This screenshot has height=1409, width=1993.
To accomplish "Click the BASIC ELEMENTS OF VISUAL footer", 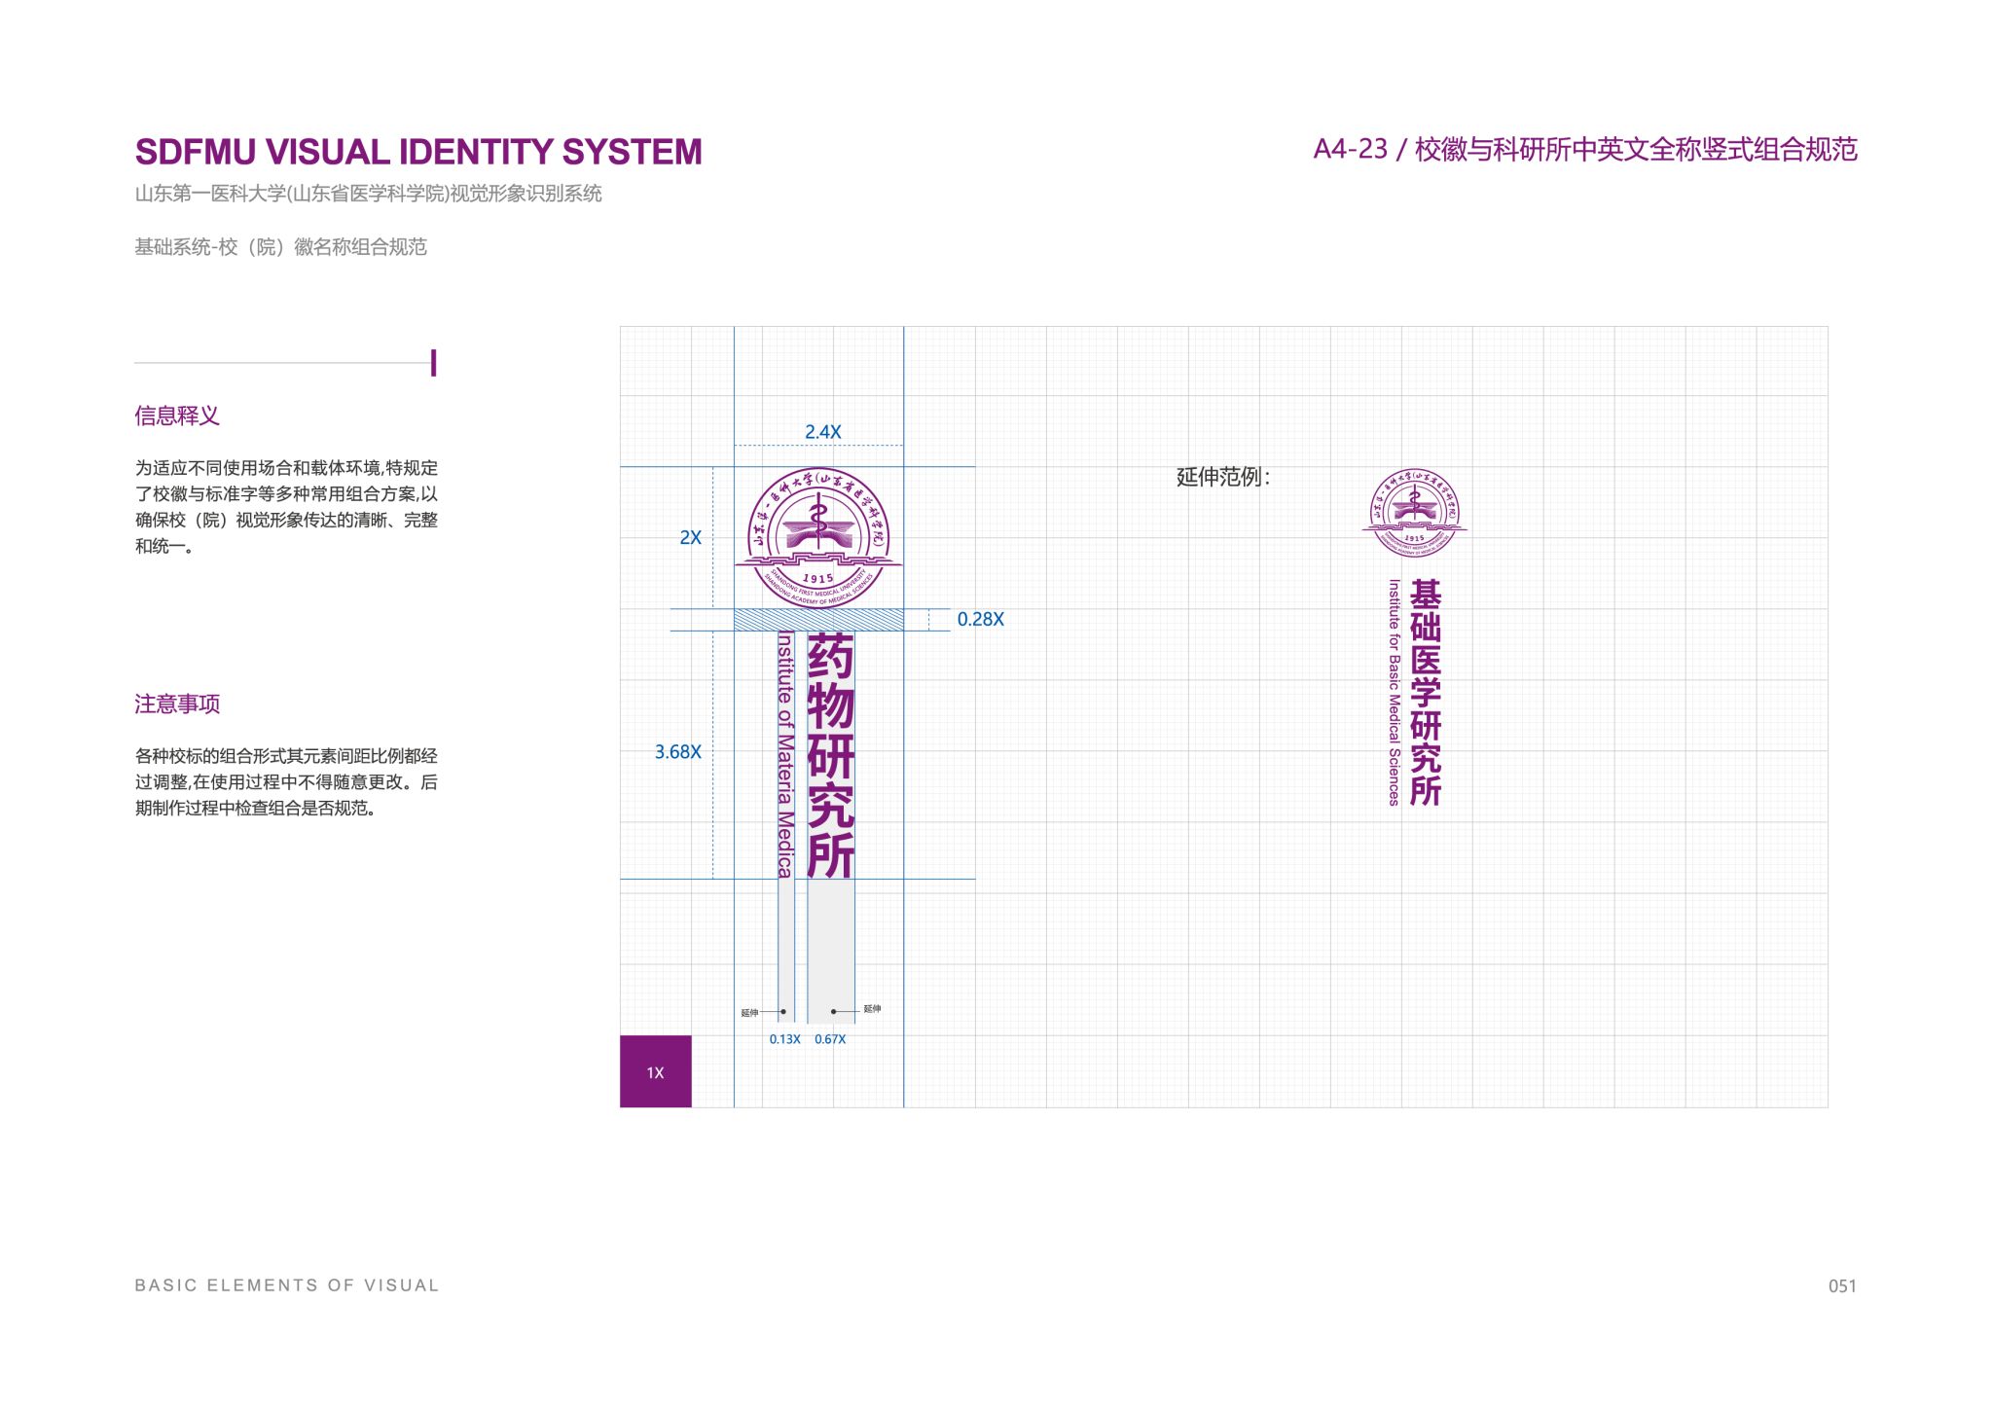I will 287,1285.
